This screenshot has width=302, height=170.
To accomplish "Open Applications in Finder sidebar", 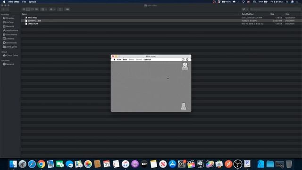I will [x=10, y=30].
